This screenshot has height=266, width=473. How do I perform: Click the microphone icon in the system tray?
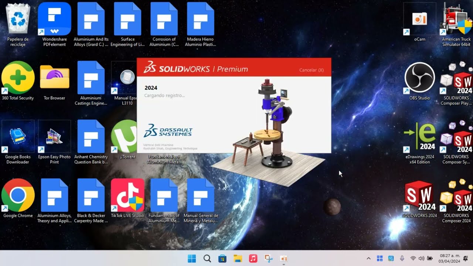[x=402, y=259]
